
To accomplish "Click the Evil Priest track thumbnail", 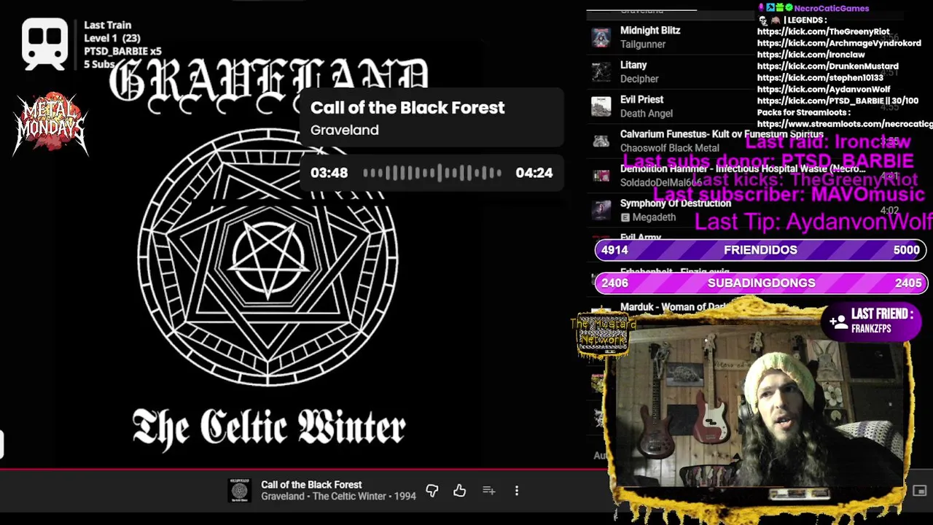I will [x=601, y=106].
